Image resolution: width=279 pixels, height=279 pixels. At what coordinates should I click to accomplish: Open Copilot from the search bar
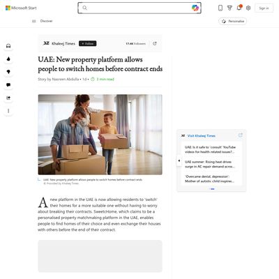pyautogui.click(x=195, y=8)
